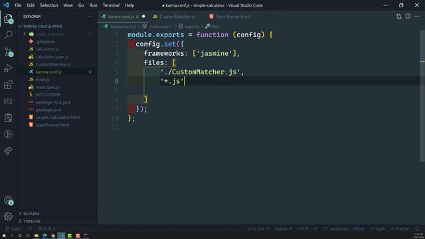The width and height of the screenshot is (425, 239).
Task: Open the Terminal menu
Action: click(111, 5)
